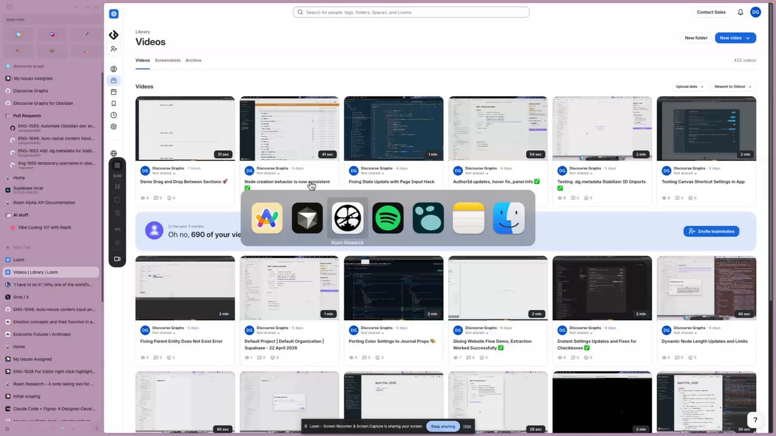Open the notifications bell icon
Viewport: 776px width, 436px height.
point(740,12)
